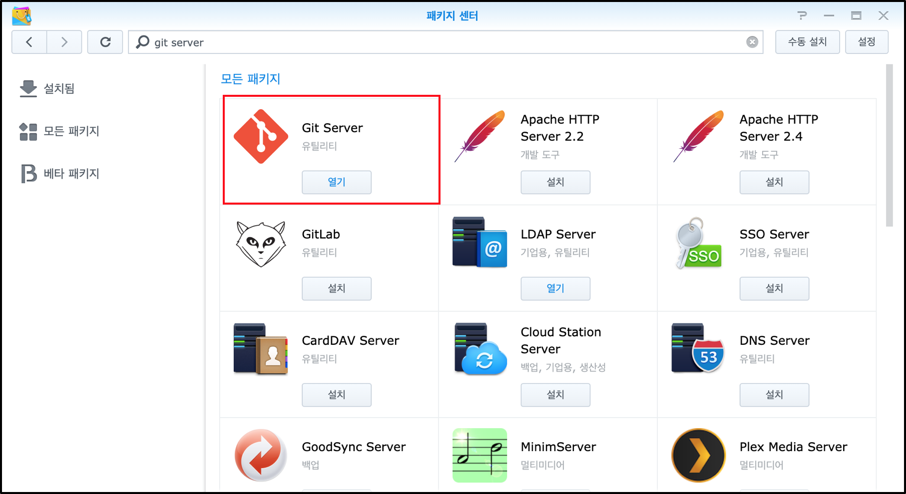Click the Apache HTTP Server 2.2 title
The height and width of the screenshot is (494, 906).
559,128
